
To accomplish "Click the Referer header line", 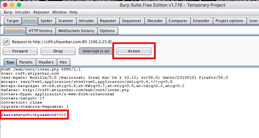I will point(65,90).
